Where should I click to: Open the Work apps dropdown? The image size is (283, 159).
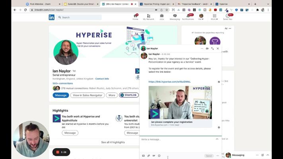(214, 17)
